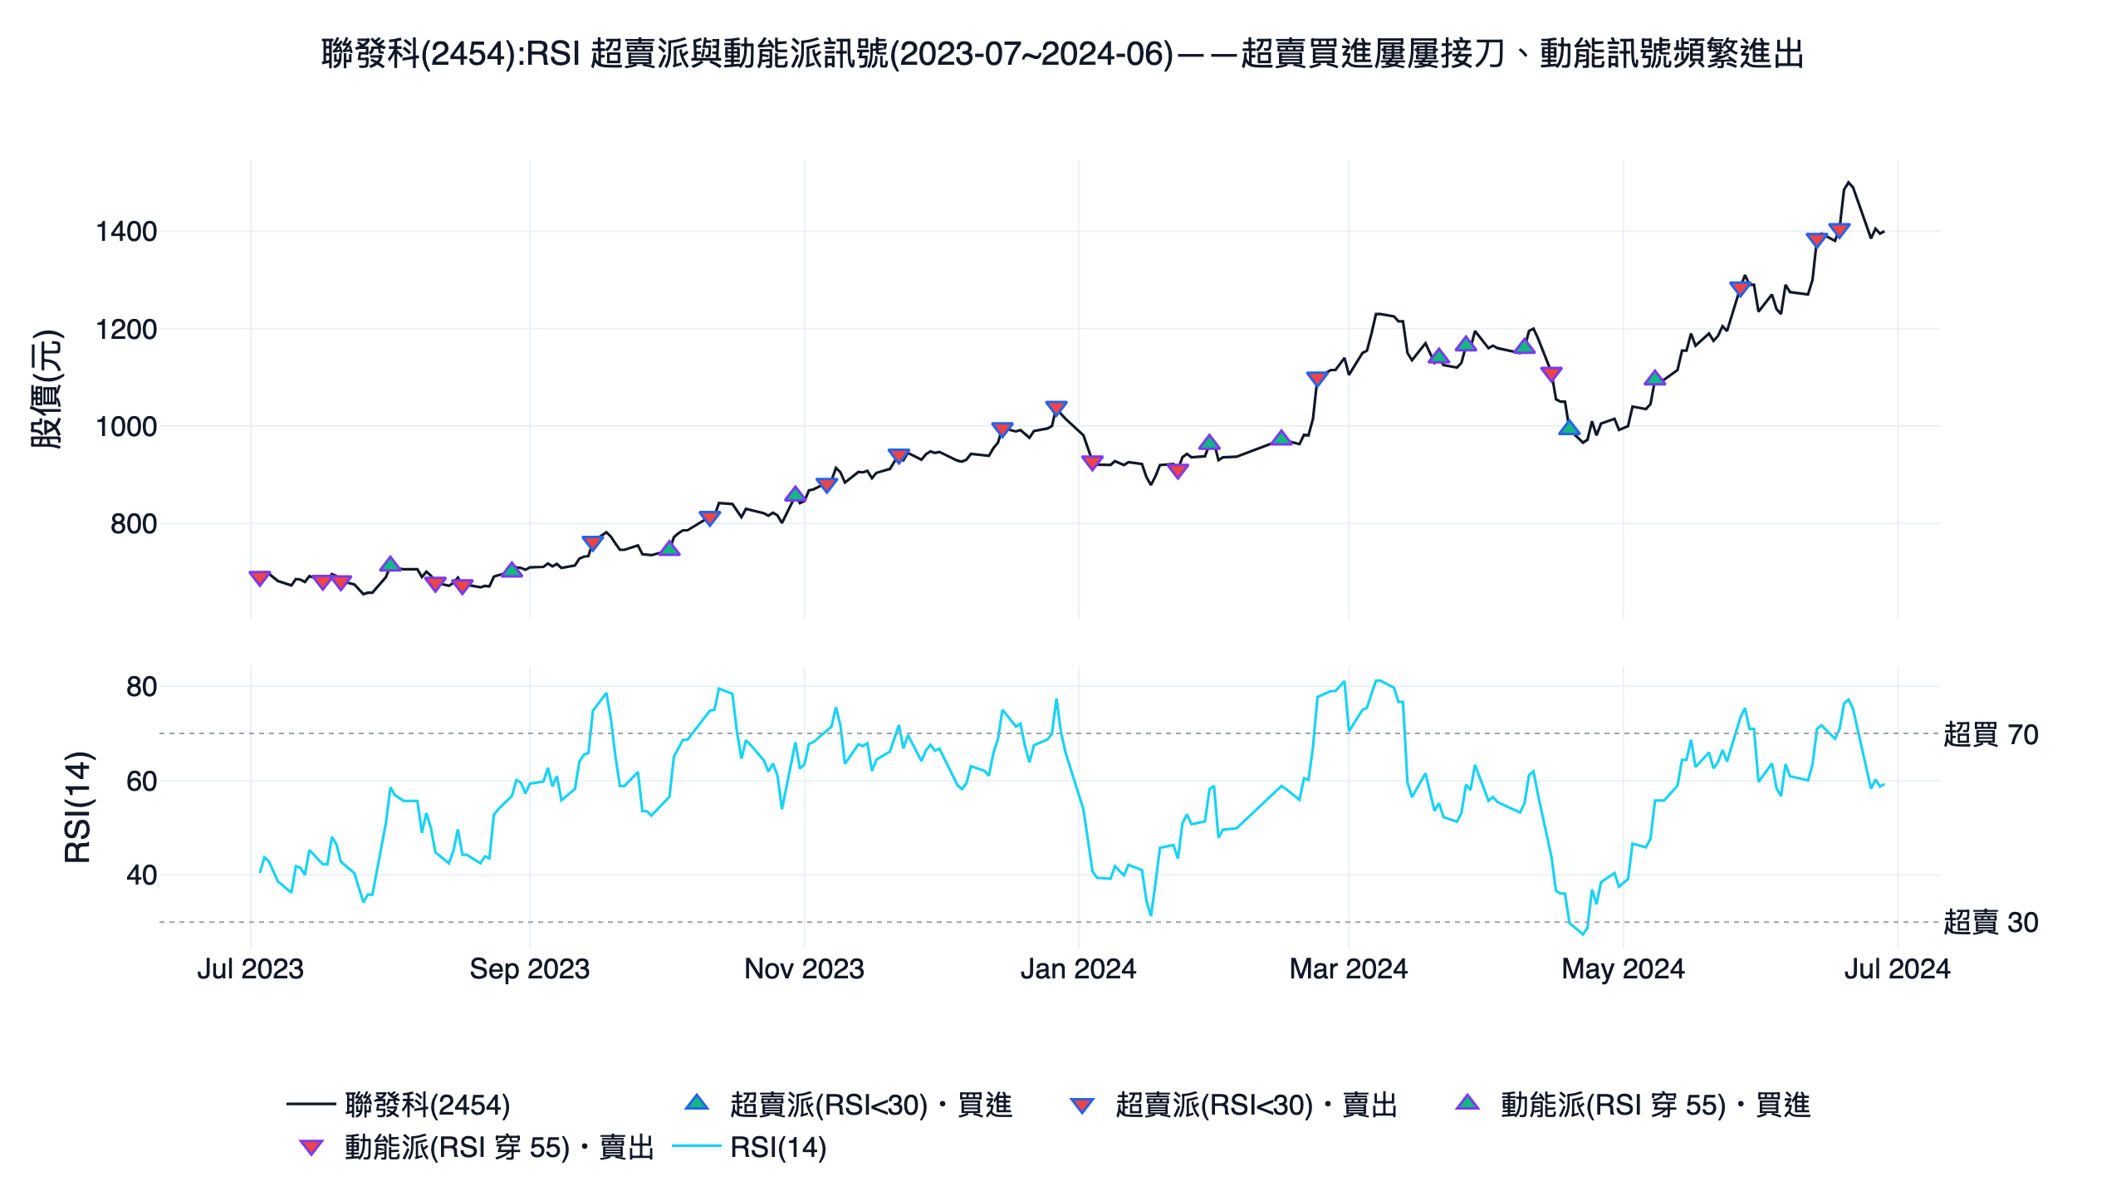Viewport: 2126px width, 1196px height.
Task: Toggle legend entry 動能派(RSI 穿 55)・賣出
Action: 476,1148
